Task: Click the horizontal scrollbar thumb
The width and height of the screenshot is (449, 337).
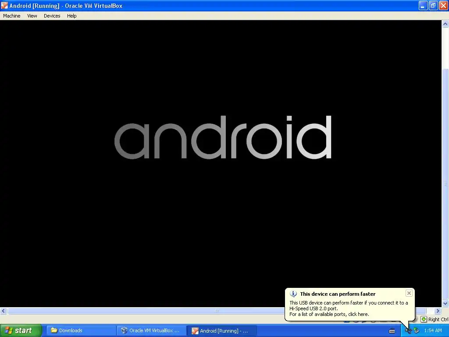Action: [217, 311]
